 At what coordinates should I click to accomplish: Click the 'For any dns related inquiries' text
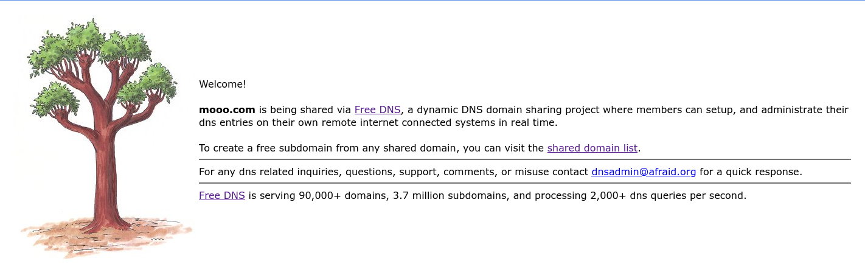point(271,172)
